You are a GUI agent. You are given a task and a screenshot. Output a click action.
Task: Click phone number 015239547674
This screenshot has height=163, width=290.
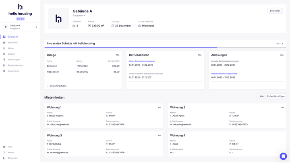point(116,124)
